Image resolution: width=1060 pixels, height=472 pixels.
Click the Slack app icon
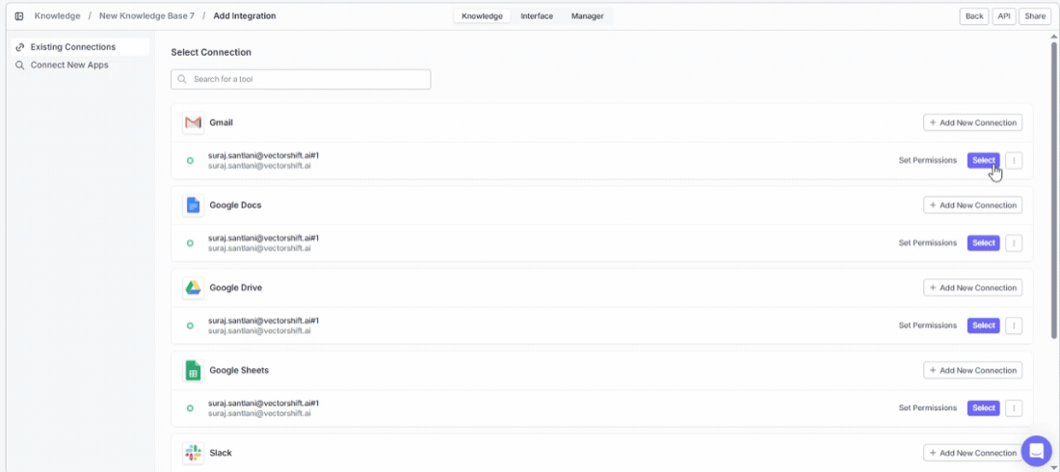coord(194,453)
